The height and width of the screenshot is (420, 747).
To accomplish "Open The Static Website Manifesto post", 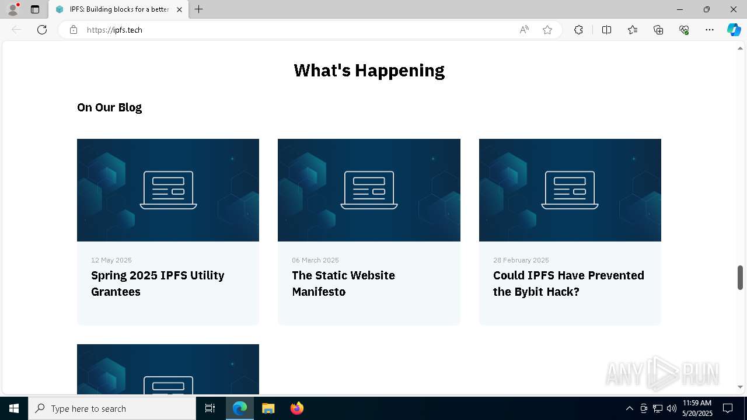I will point(343,283).
